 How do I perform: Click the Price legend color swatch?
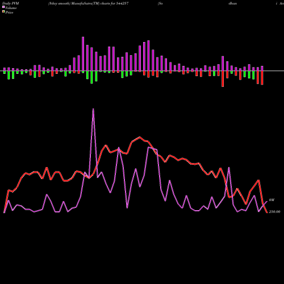tap(3, 11)
